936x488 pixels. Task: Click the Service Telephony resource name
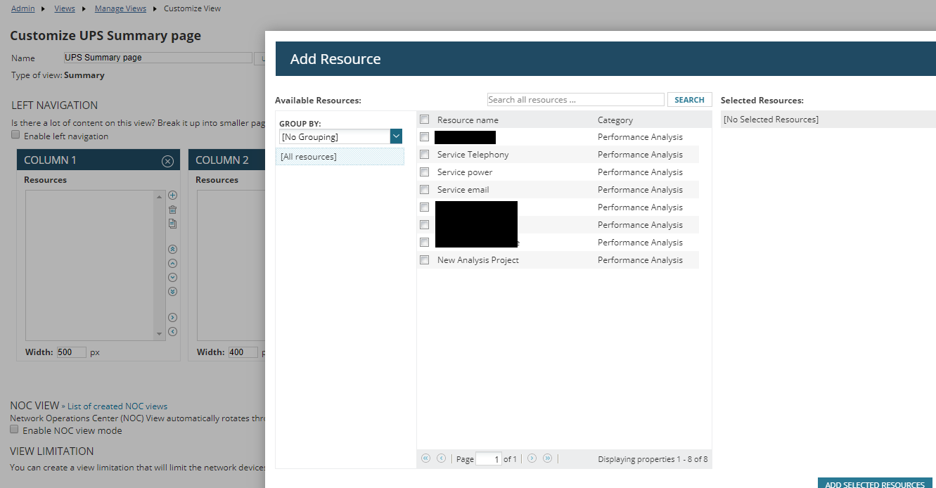[473, 155]
